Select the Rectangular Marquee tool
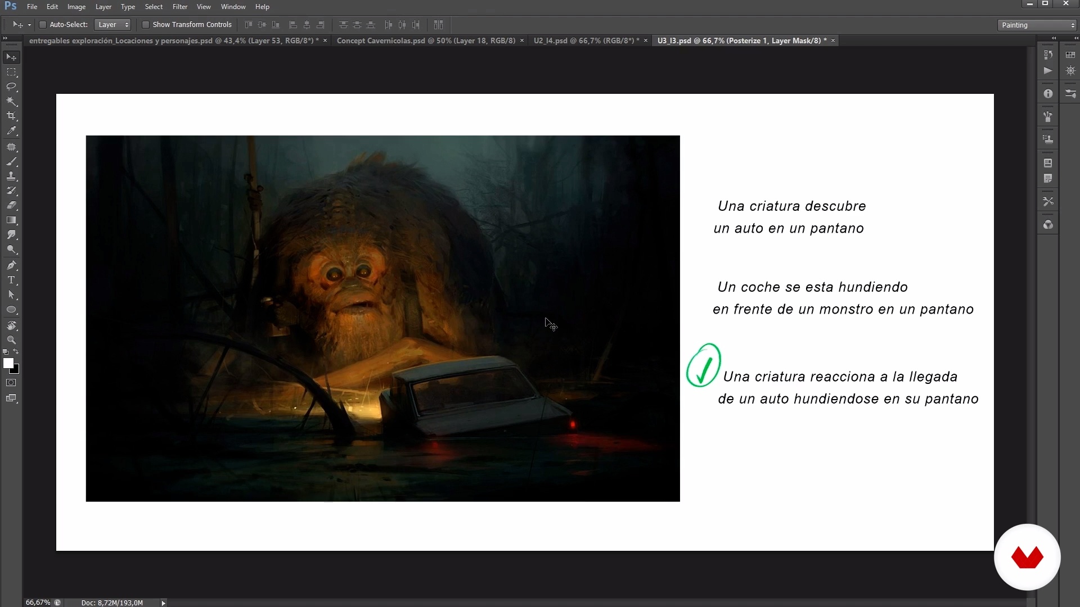 coord(11,72)
